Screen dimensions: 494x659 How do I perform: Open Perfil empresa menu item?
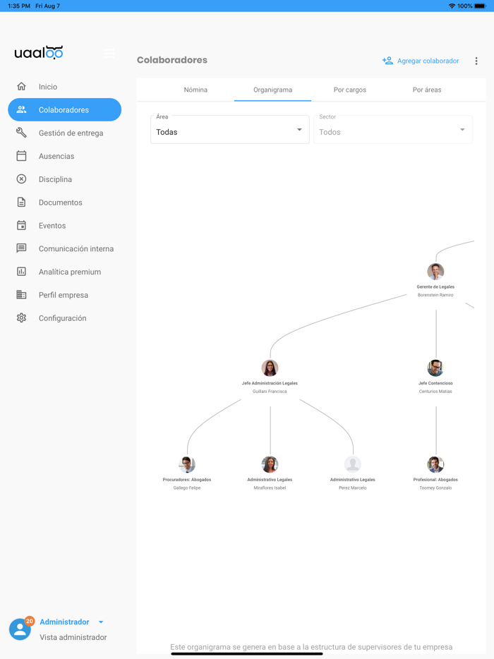click(65, 295)
